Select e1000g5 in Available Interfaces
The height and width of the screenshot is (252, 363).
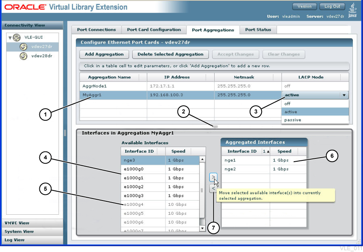pos(160,214)
